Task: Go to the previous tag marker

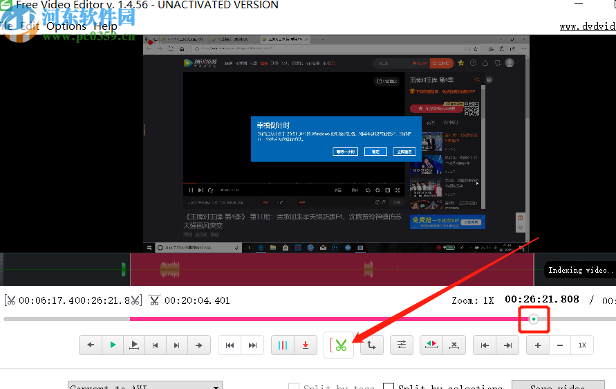Action: tap(230, 345)
